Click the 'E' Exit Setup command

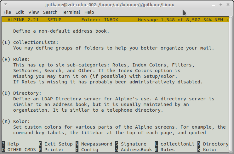click(x=56, y=144)
